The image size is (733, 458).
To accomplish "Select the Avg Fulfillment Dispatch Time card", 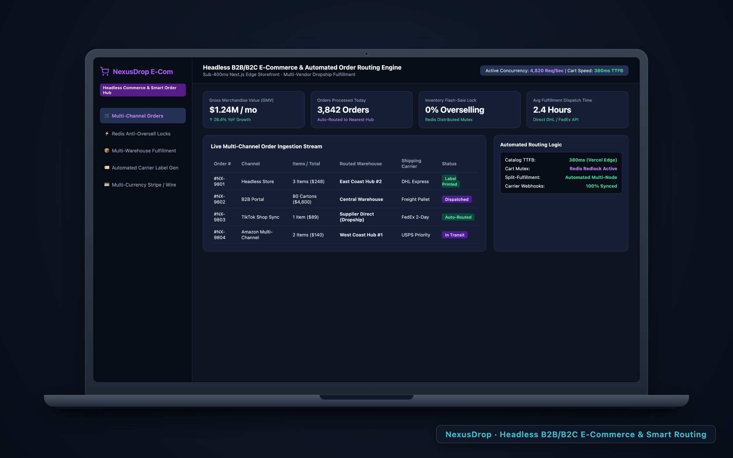I will click(577, 110).
